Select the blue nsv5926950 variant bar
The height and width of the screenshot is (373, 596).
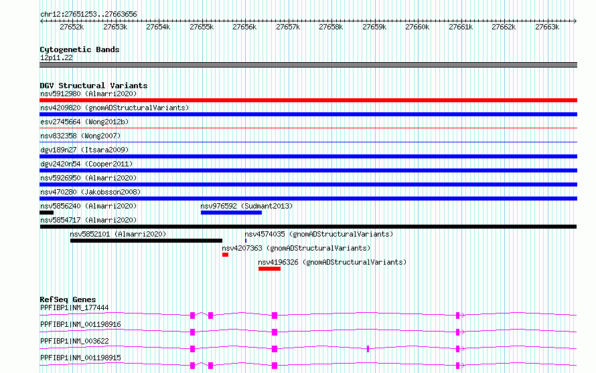point(308,184)
